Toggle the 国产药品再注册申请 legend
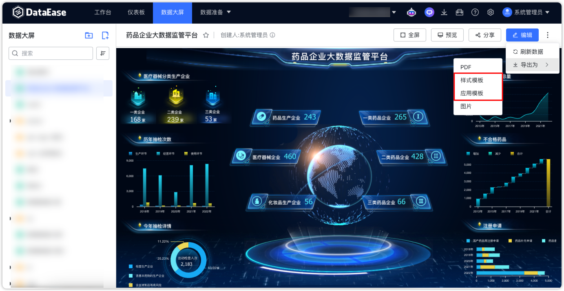 click(x=482, y=241)
